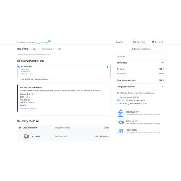
Task: Open the three-dot menu on Mi Dirección
Action: 108,67
